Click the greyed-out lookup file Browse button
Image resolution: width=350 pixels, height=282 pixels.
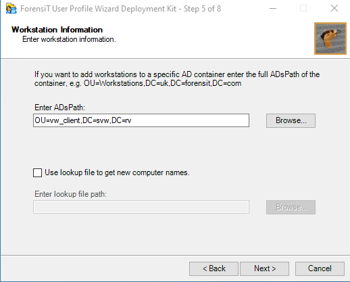point(291,207)
